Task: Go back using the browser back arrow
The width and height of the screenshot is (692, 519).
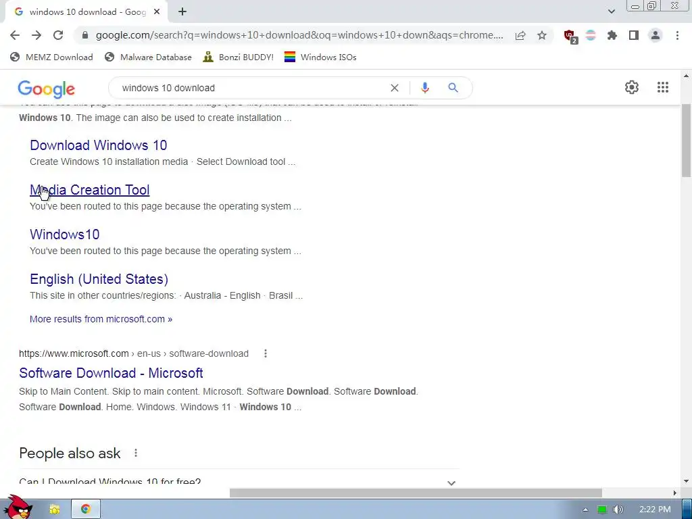Action: [x=15, y=35]
